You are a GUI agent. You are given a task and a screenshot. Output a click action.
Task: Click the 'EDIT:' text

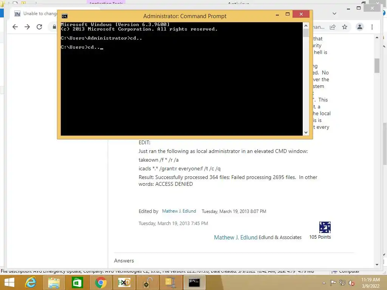point(144,142)
